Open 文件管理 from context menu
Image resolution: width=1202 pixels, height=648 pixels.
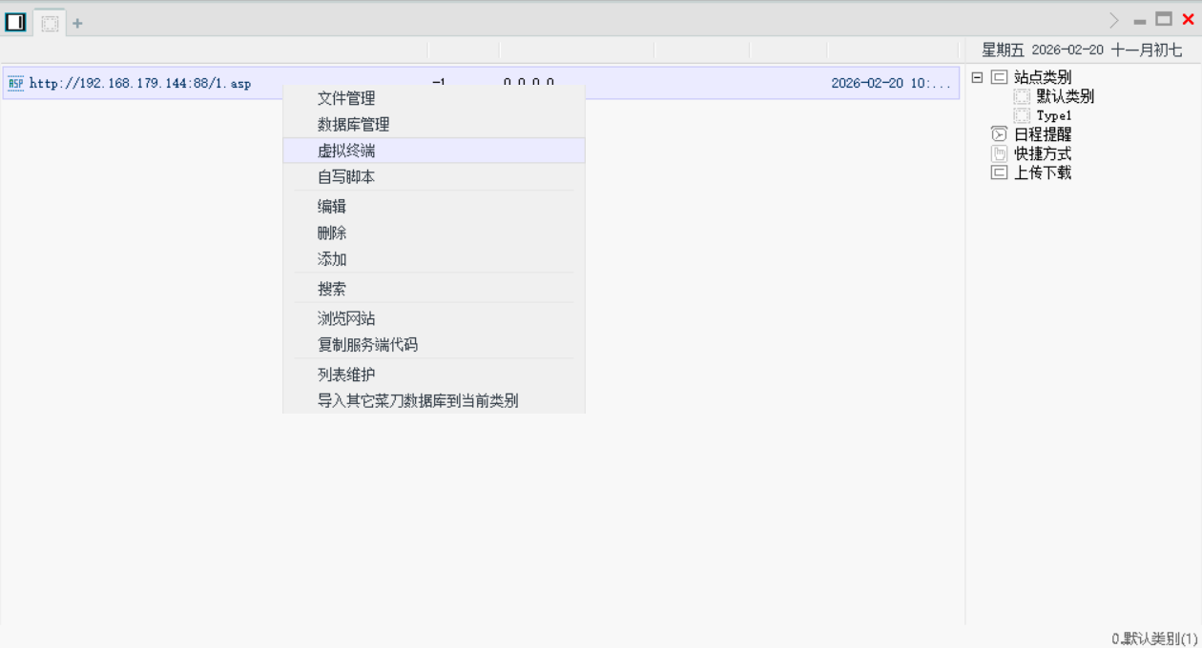(434, 98)
